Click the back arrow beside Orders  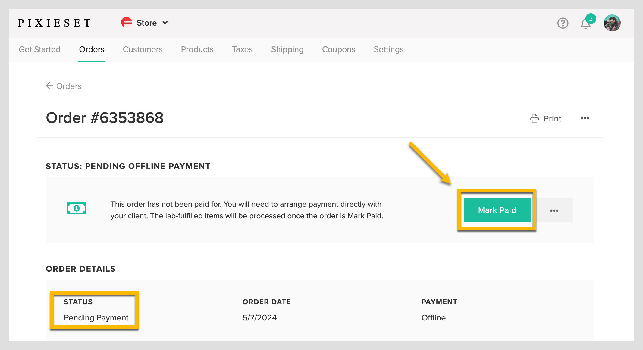click(x=49, y=86)
